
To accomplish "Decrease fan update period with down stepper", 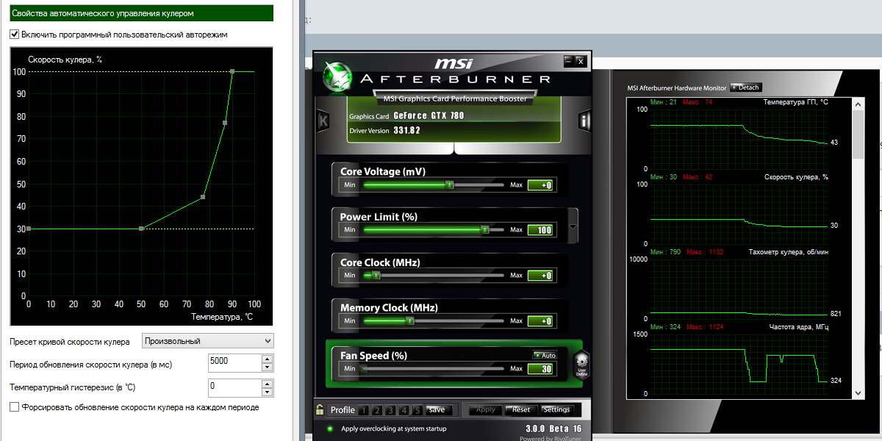I will tap(267, 367).
